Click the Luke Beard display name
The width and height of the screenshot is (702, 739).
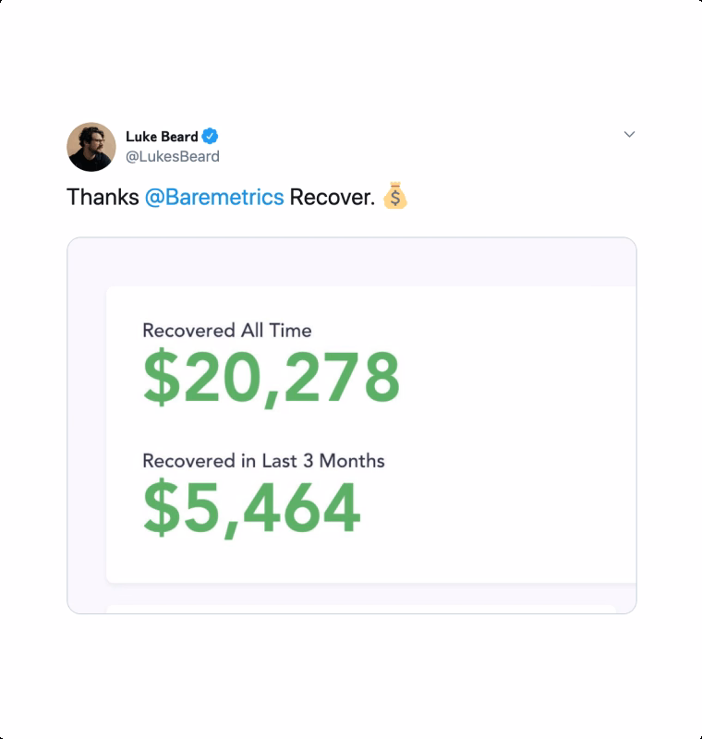coord(162,137)
